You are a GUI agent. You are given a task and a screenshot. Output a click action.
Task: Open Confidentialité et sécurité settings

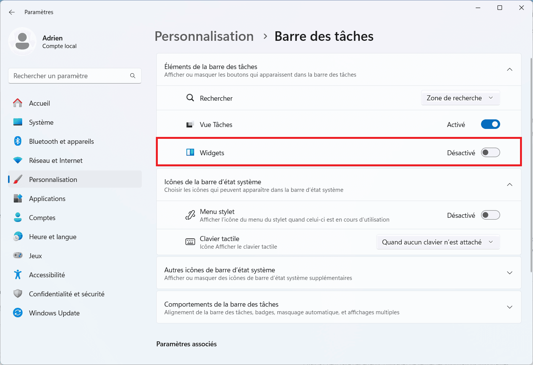75,294
